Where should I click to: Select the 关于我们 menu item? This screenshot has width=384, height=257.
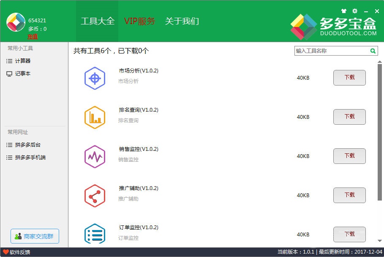click(182, 21)
